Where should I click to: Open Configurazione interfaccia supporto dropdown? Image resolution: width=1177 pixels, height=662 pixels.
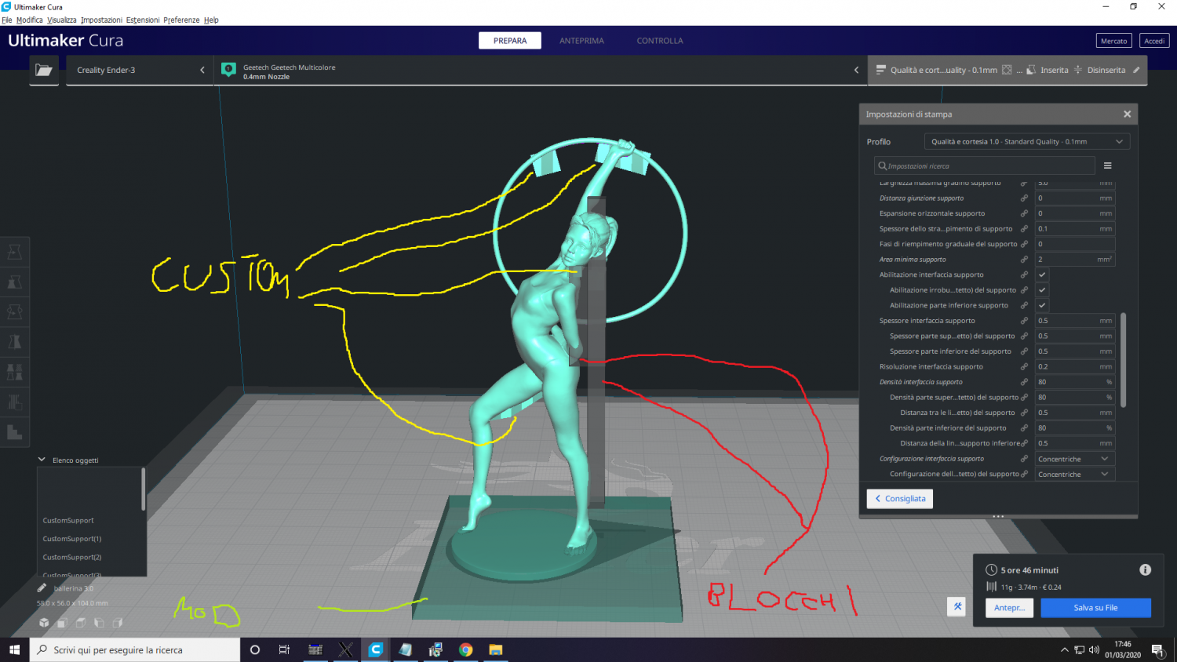tap(1073, 459)
